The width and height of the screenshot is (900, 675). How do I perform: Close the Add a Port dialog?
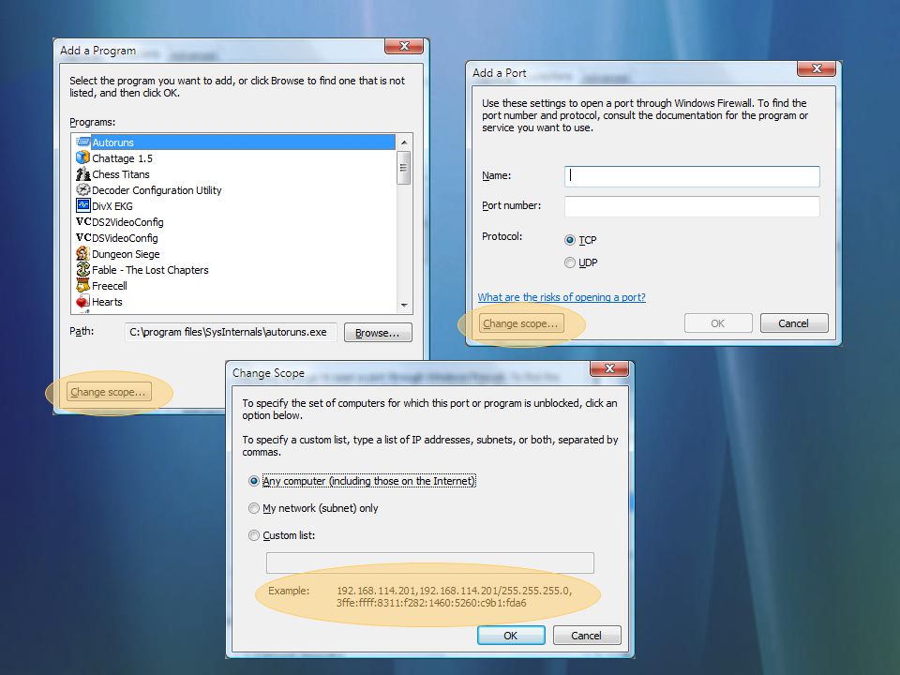[x=817, y=68]
